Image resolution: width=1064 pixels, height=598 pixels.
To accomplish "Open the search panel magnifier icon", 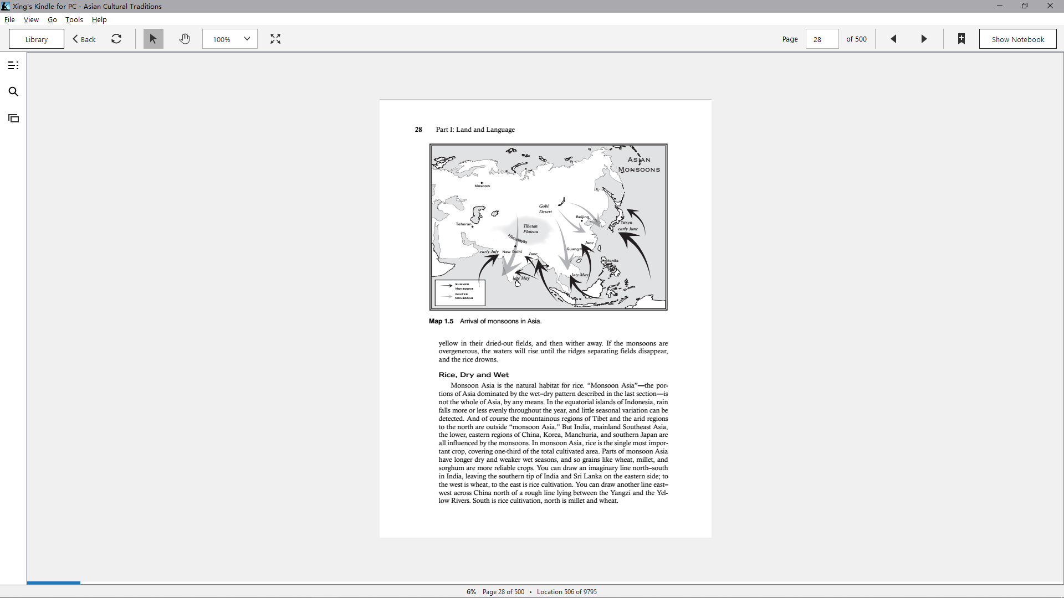I will 13,92.
